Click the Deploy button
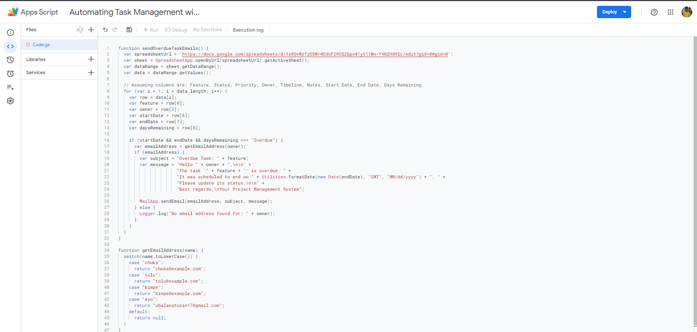 609,12
